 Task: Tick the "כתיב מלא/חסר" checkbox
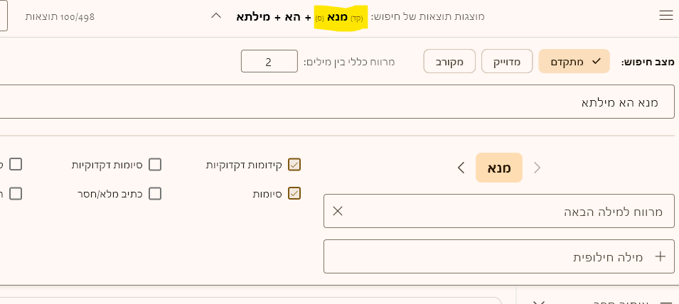point(155,193)
